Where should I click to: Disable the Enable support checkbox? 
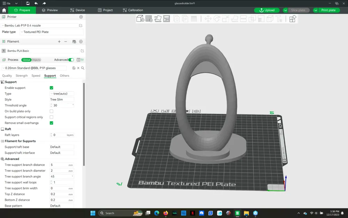coord(52,88)
